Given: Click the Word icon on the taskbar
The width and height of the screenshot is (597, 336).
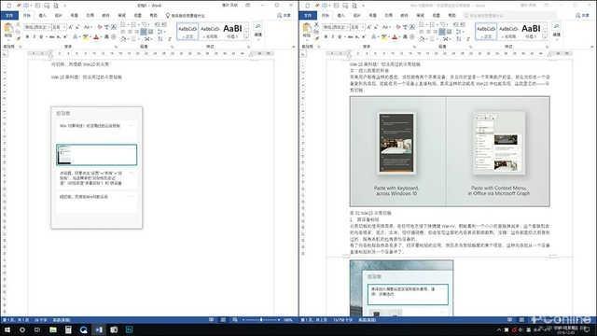Looking at the screenshot, I should coord(99,329).
